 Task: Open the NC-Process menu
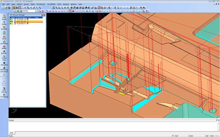coord(41,4)
